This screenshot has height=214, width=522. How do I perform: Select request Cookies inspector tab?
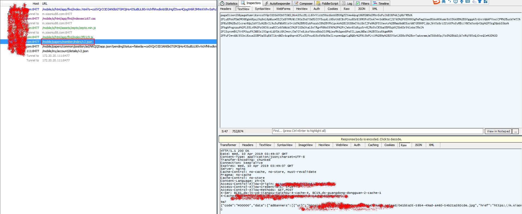click(333, 9)
